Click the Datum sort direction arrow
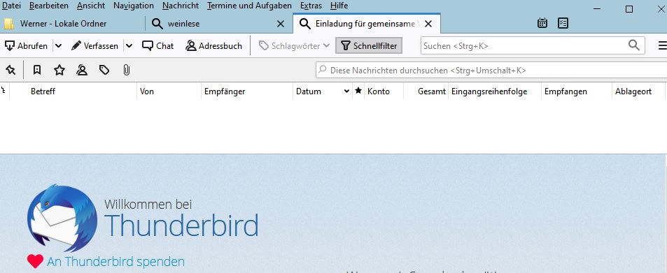Viewport: 667px width, 273px height. (346, 91)
